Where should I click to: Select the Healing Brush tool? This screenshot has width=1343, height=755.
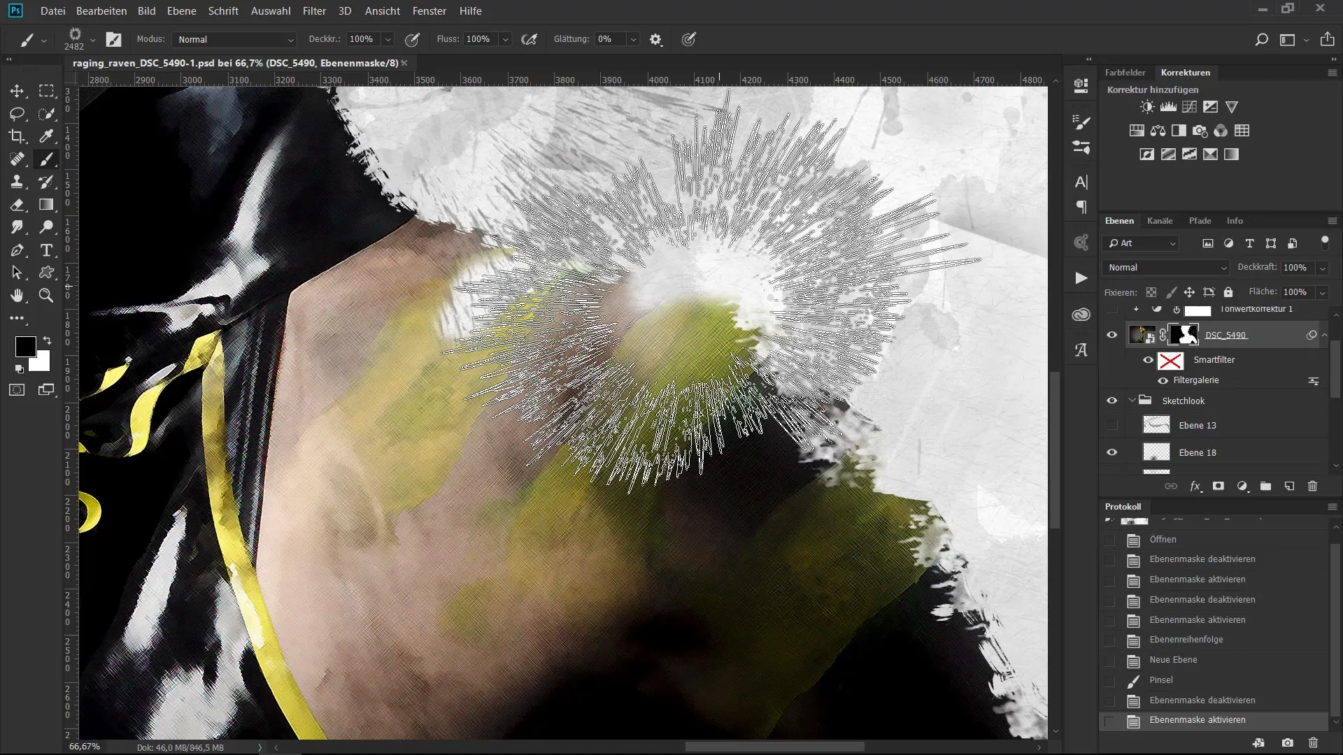pyautogui.click(x=17, y=159)
